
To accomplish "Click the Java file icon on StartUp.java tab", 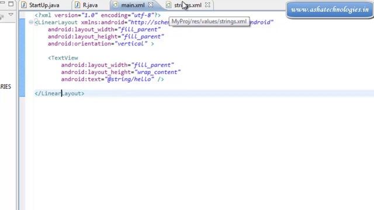I will 24,5.
